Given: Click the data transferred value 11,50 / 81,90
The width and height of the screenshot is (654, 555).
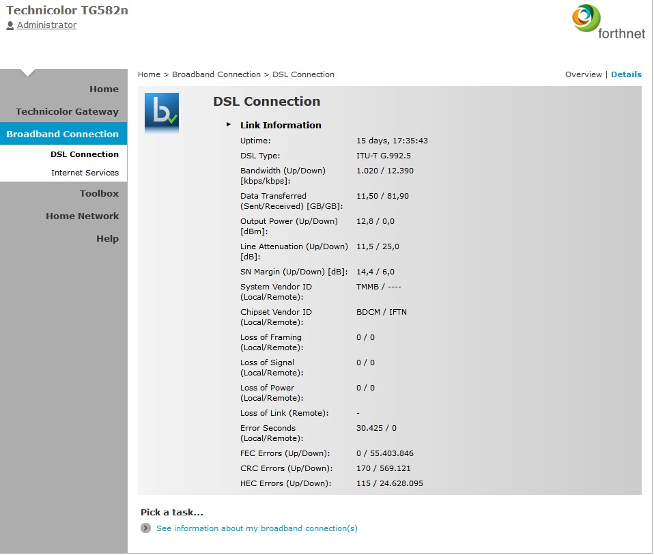Looking at the screenshot, I should pos(382,196).
